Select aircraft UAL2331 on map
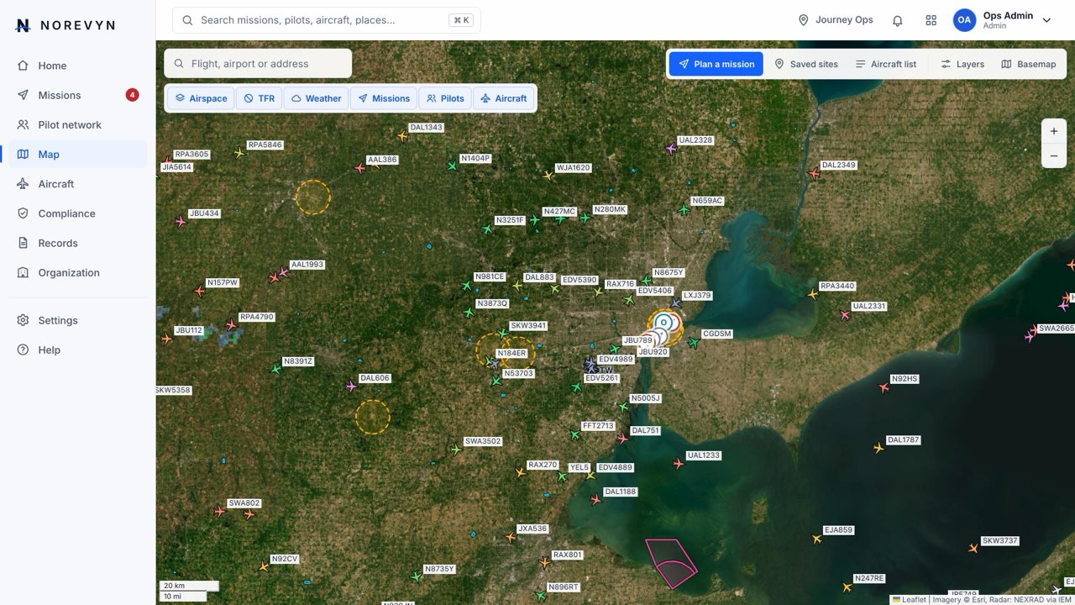 [x=844, y=315]
